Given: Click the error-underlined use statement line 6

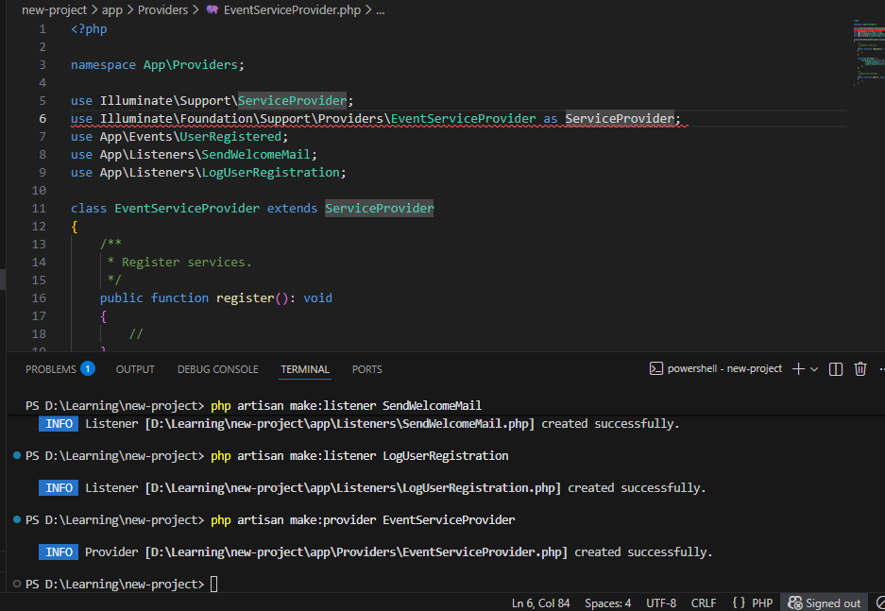Looking at the screenshot, I should pos(376,118).
